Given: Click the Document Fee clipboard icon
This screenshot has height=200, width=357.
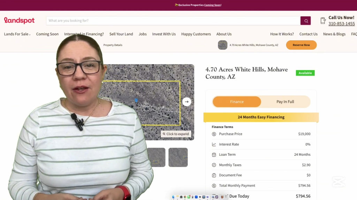Looking at the screenshot, I should [x=214, y=175].
